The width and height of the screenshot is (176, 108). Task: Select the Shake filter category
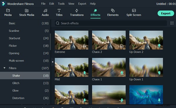tap(25, 76)
